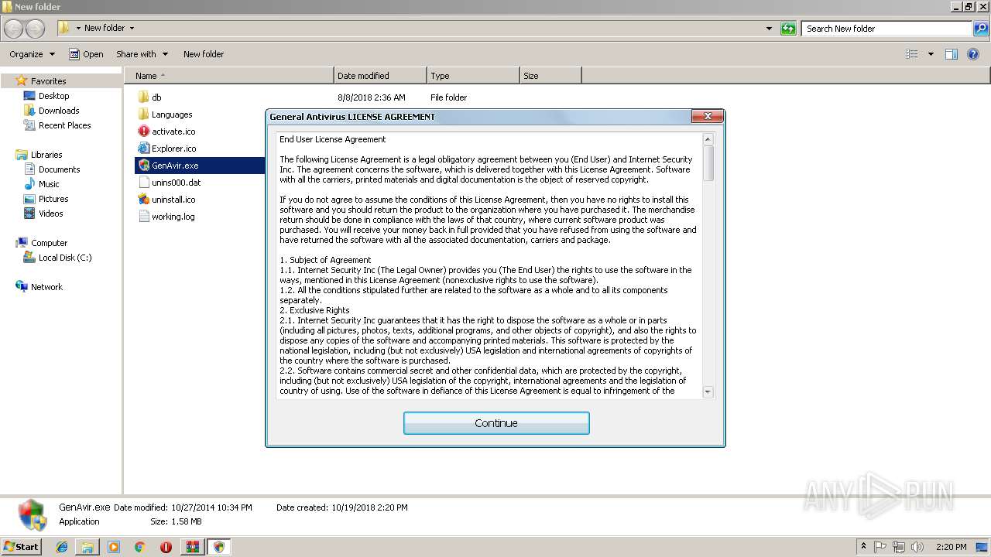Click the shield application taskbar button
The height and width of the screenshot is (557, 991).
pyautogui.click(x=218, y=547)
